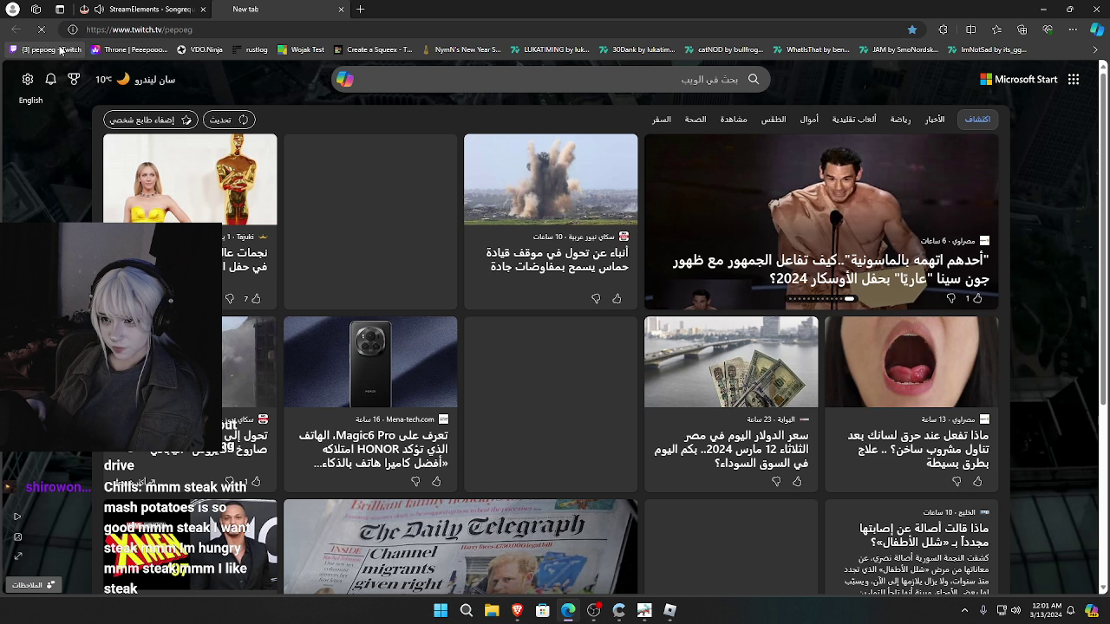The image size is (1110, 624).
Task: Select the مشاهدة watch tab
Action: click(734, 120)
